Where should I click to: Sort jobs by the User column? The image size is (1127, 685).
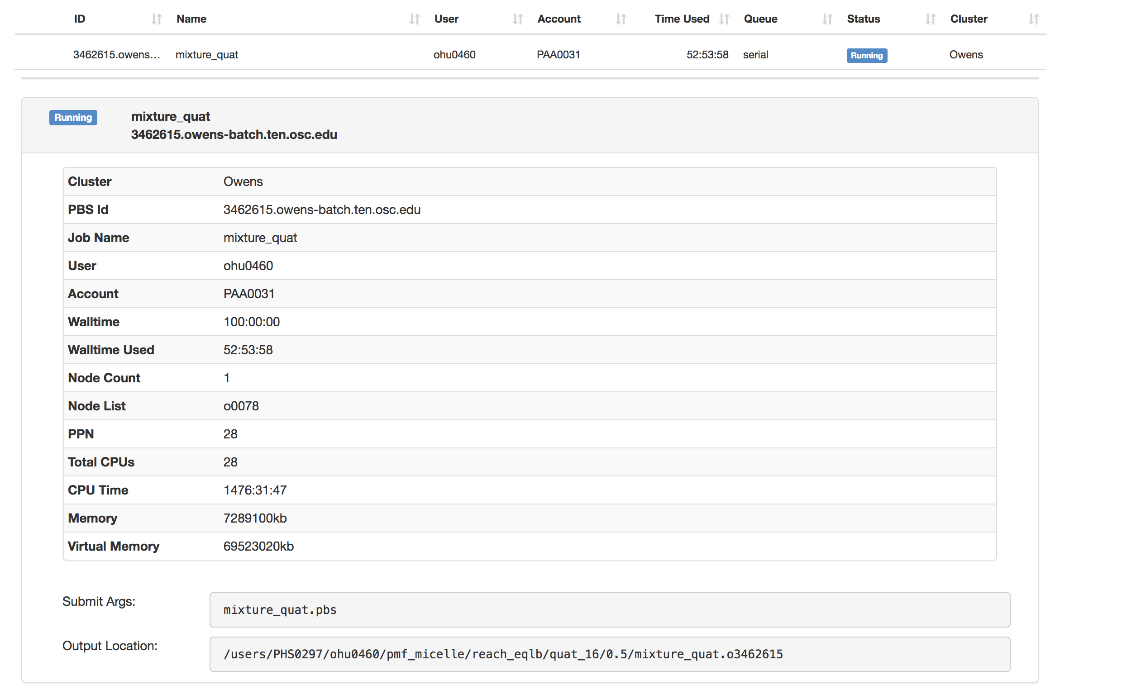pyautogui.click(x=518, y=19)
